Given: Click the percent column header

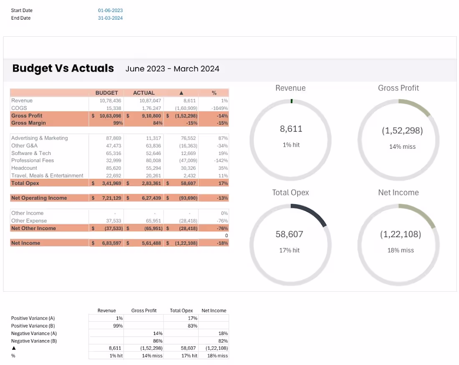Looking at the screenshot, I should (214, 92).
